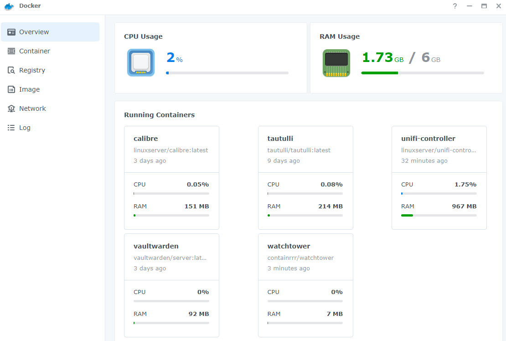Click the '7 MB' RAM value
The image size is (506, 341).
335,314
